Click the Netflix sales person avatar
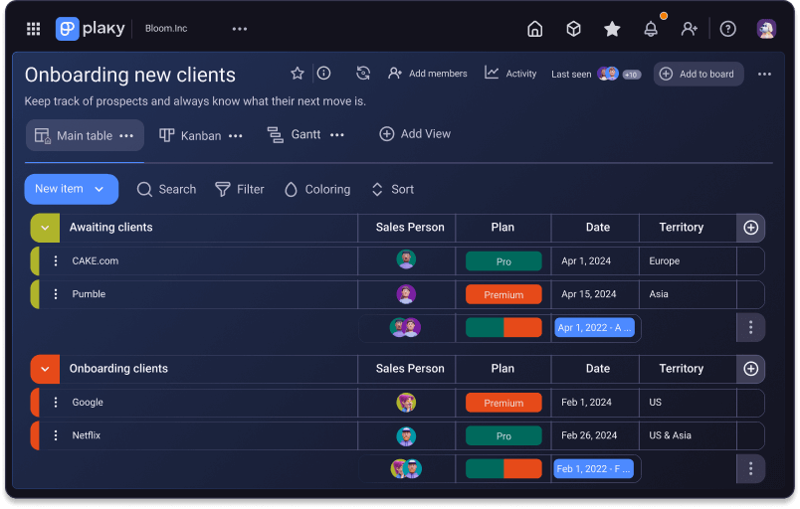 click(406, 436)
